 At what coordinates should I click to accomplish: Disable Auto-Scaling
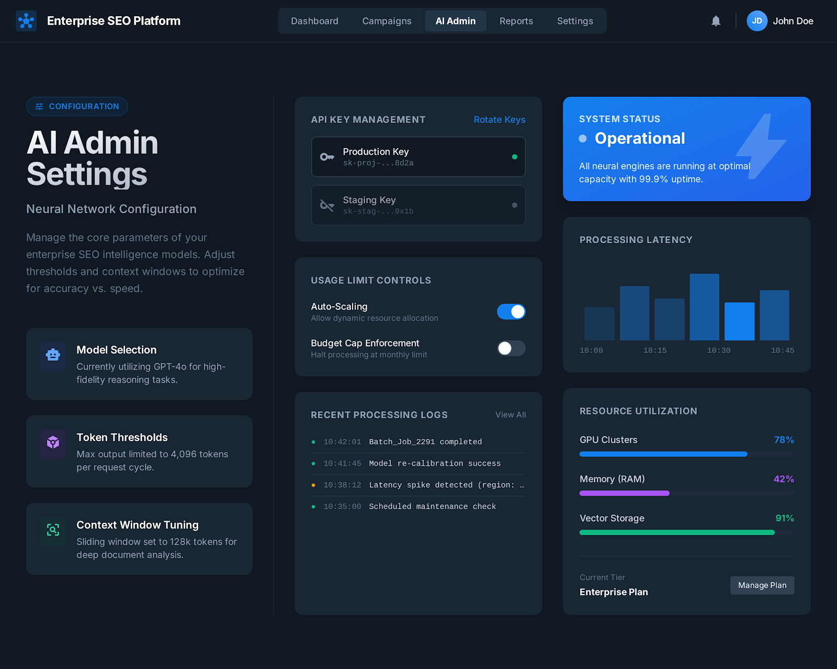tap(511, 312)
